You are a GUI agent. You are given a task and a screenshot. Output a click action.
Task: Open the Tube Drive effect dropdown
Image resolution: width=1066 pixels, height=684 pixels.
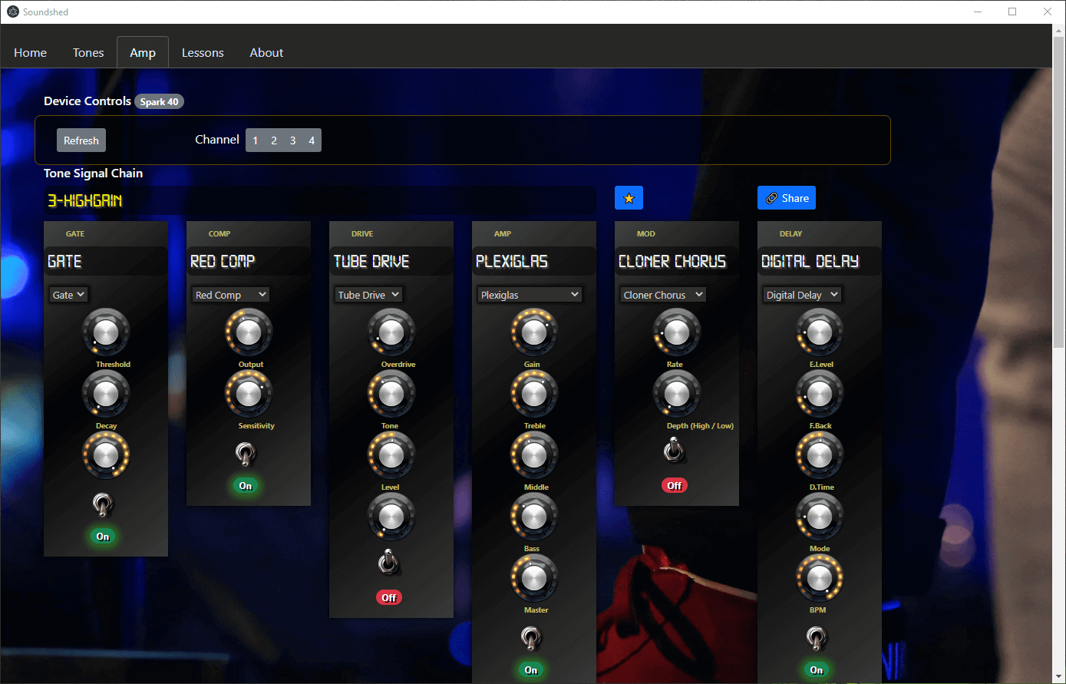[368, 295]
